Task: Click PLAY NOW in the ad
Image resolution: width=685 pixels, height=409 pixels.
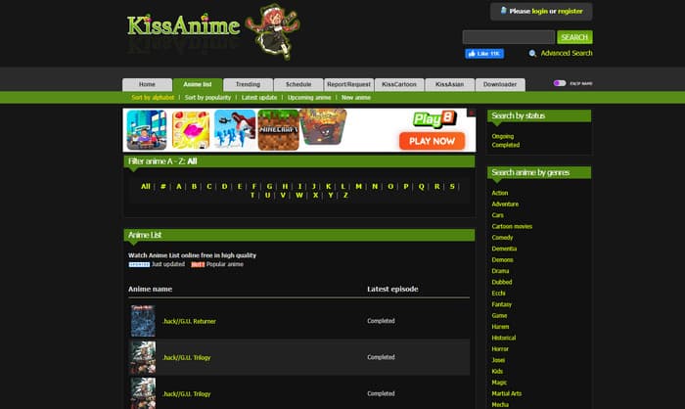Action: pos(433,141)
